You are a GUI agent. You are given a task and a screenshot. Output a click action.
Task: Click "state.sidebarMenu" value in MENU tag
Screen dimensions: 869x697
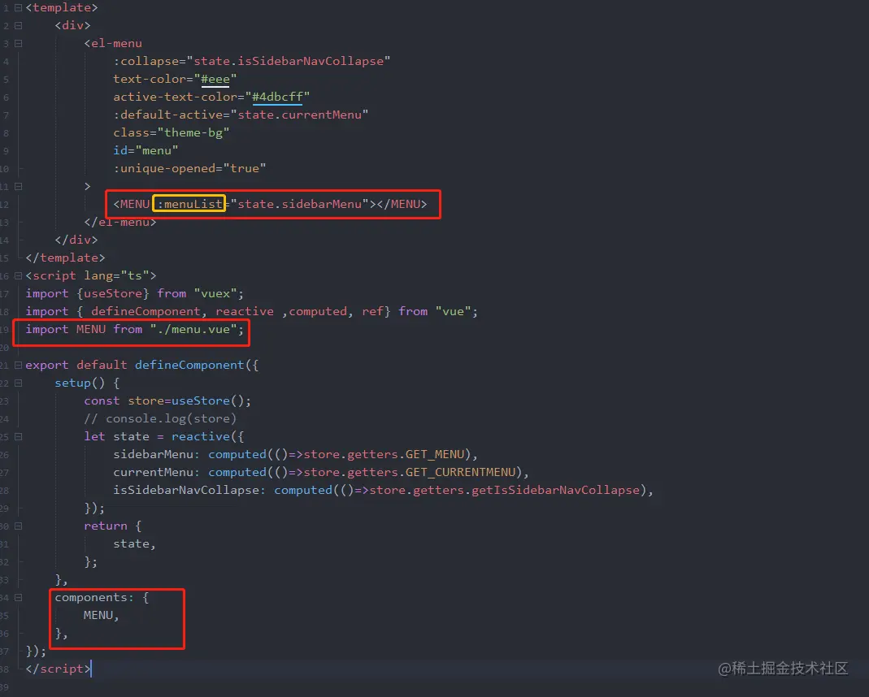(300, 204)
